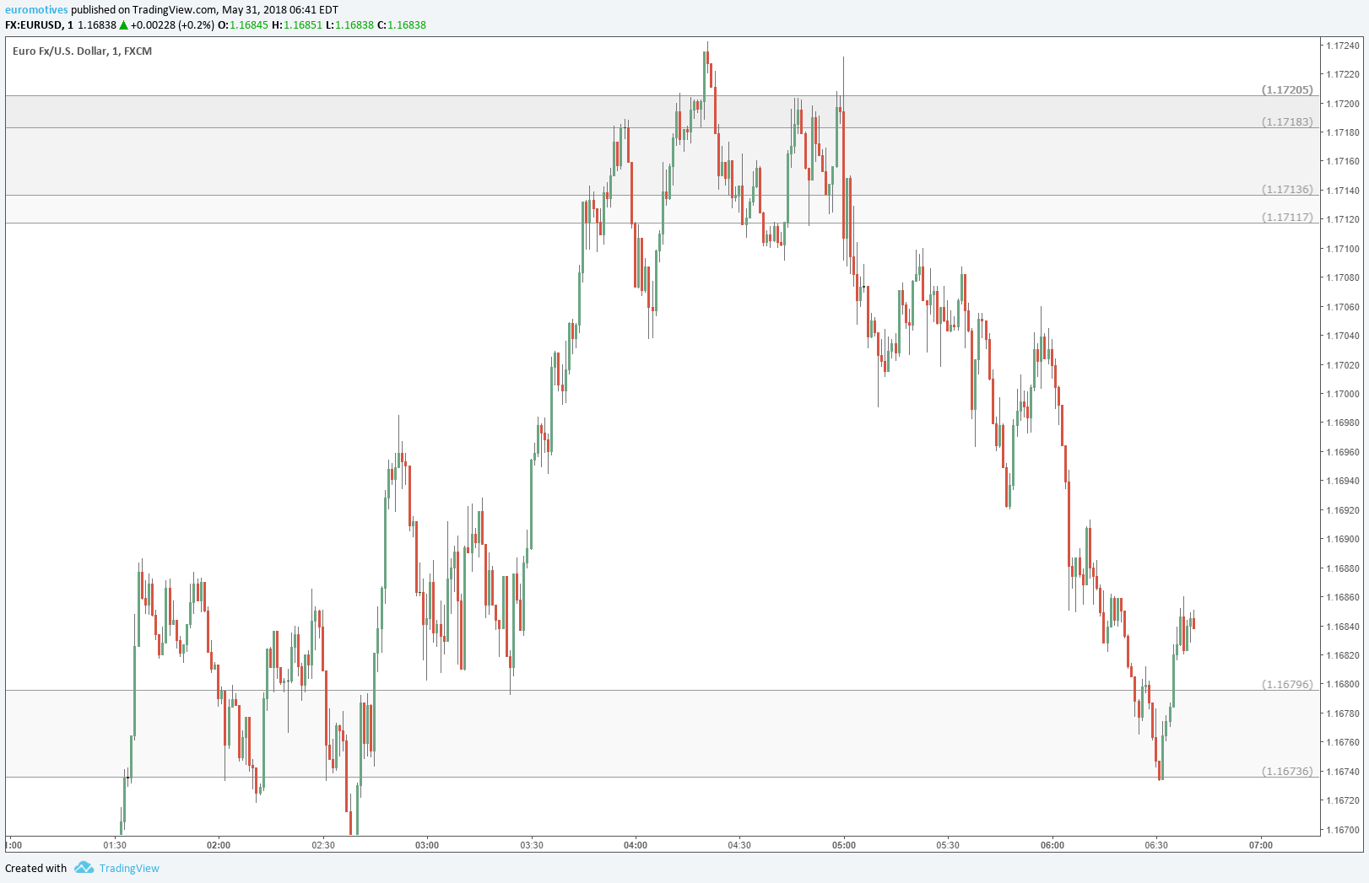Viewport: 1369px width, 883px height.
Task: Click the 07:00 time axis label
Action: pyautogui.click(x=1261, y=845)
